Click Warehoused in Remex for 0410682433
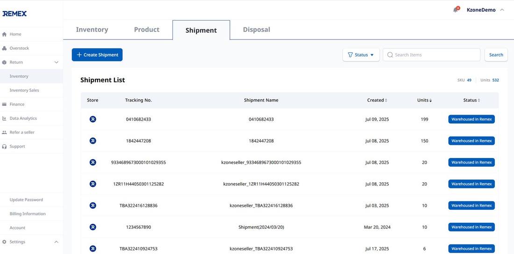 471,119
